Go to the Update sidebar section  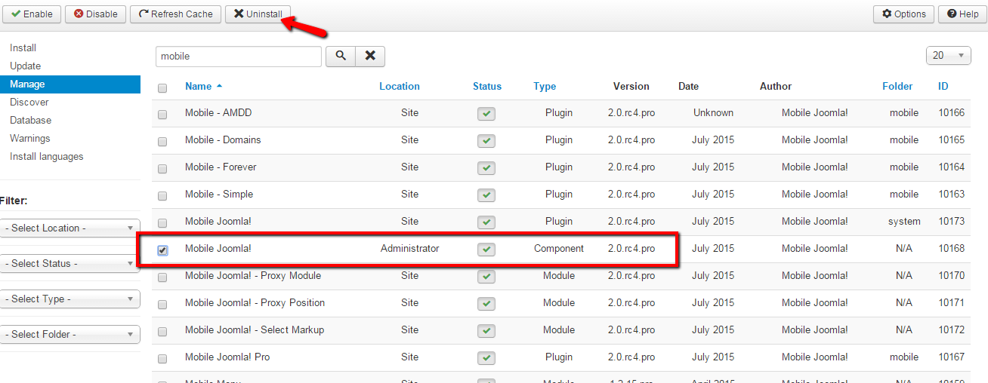[x=26, y=66]
